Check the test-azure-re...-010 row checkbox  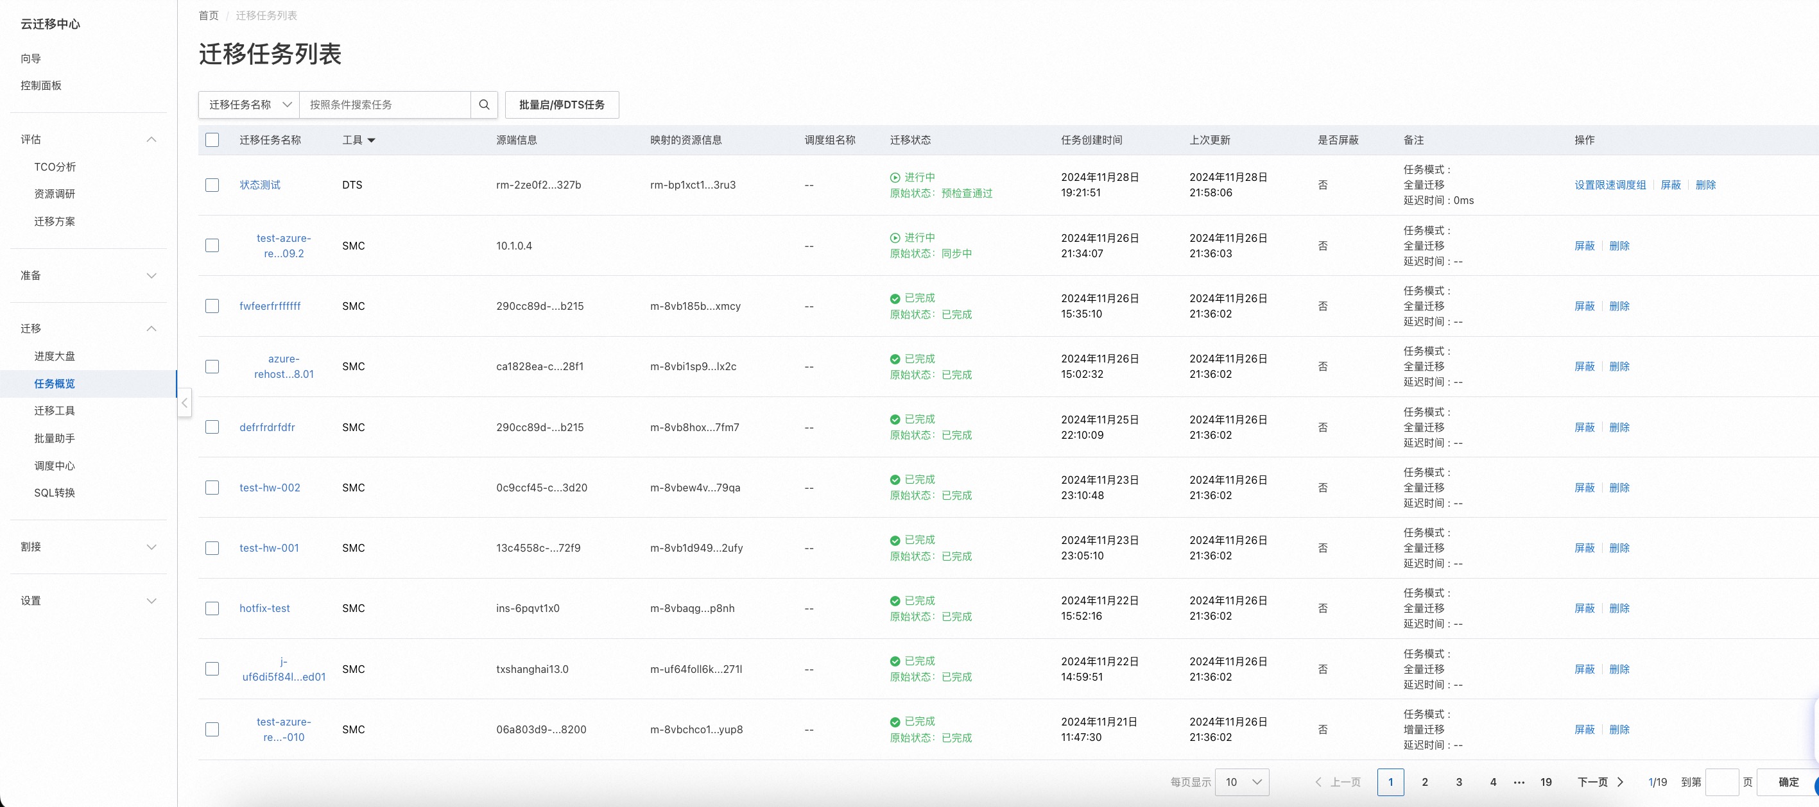(x=212, y=729)
